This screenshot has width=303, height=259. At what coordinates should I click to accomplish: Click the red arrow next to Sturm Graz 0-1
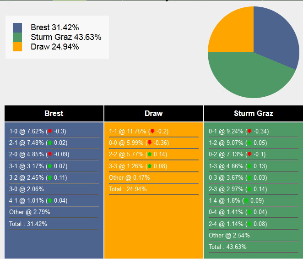(x=249, y=131)
